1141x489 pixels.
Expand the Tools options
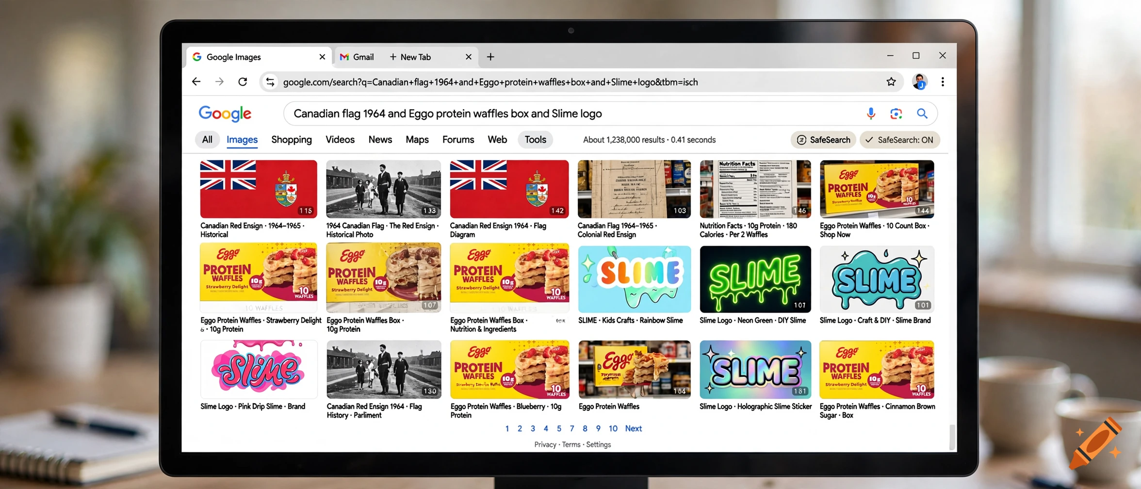535,140
